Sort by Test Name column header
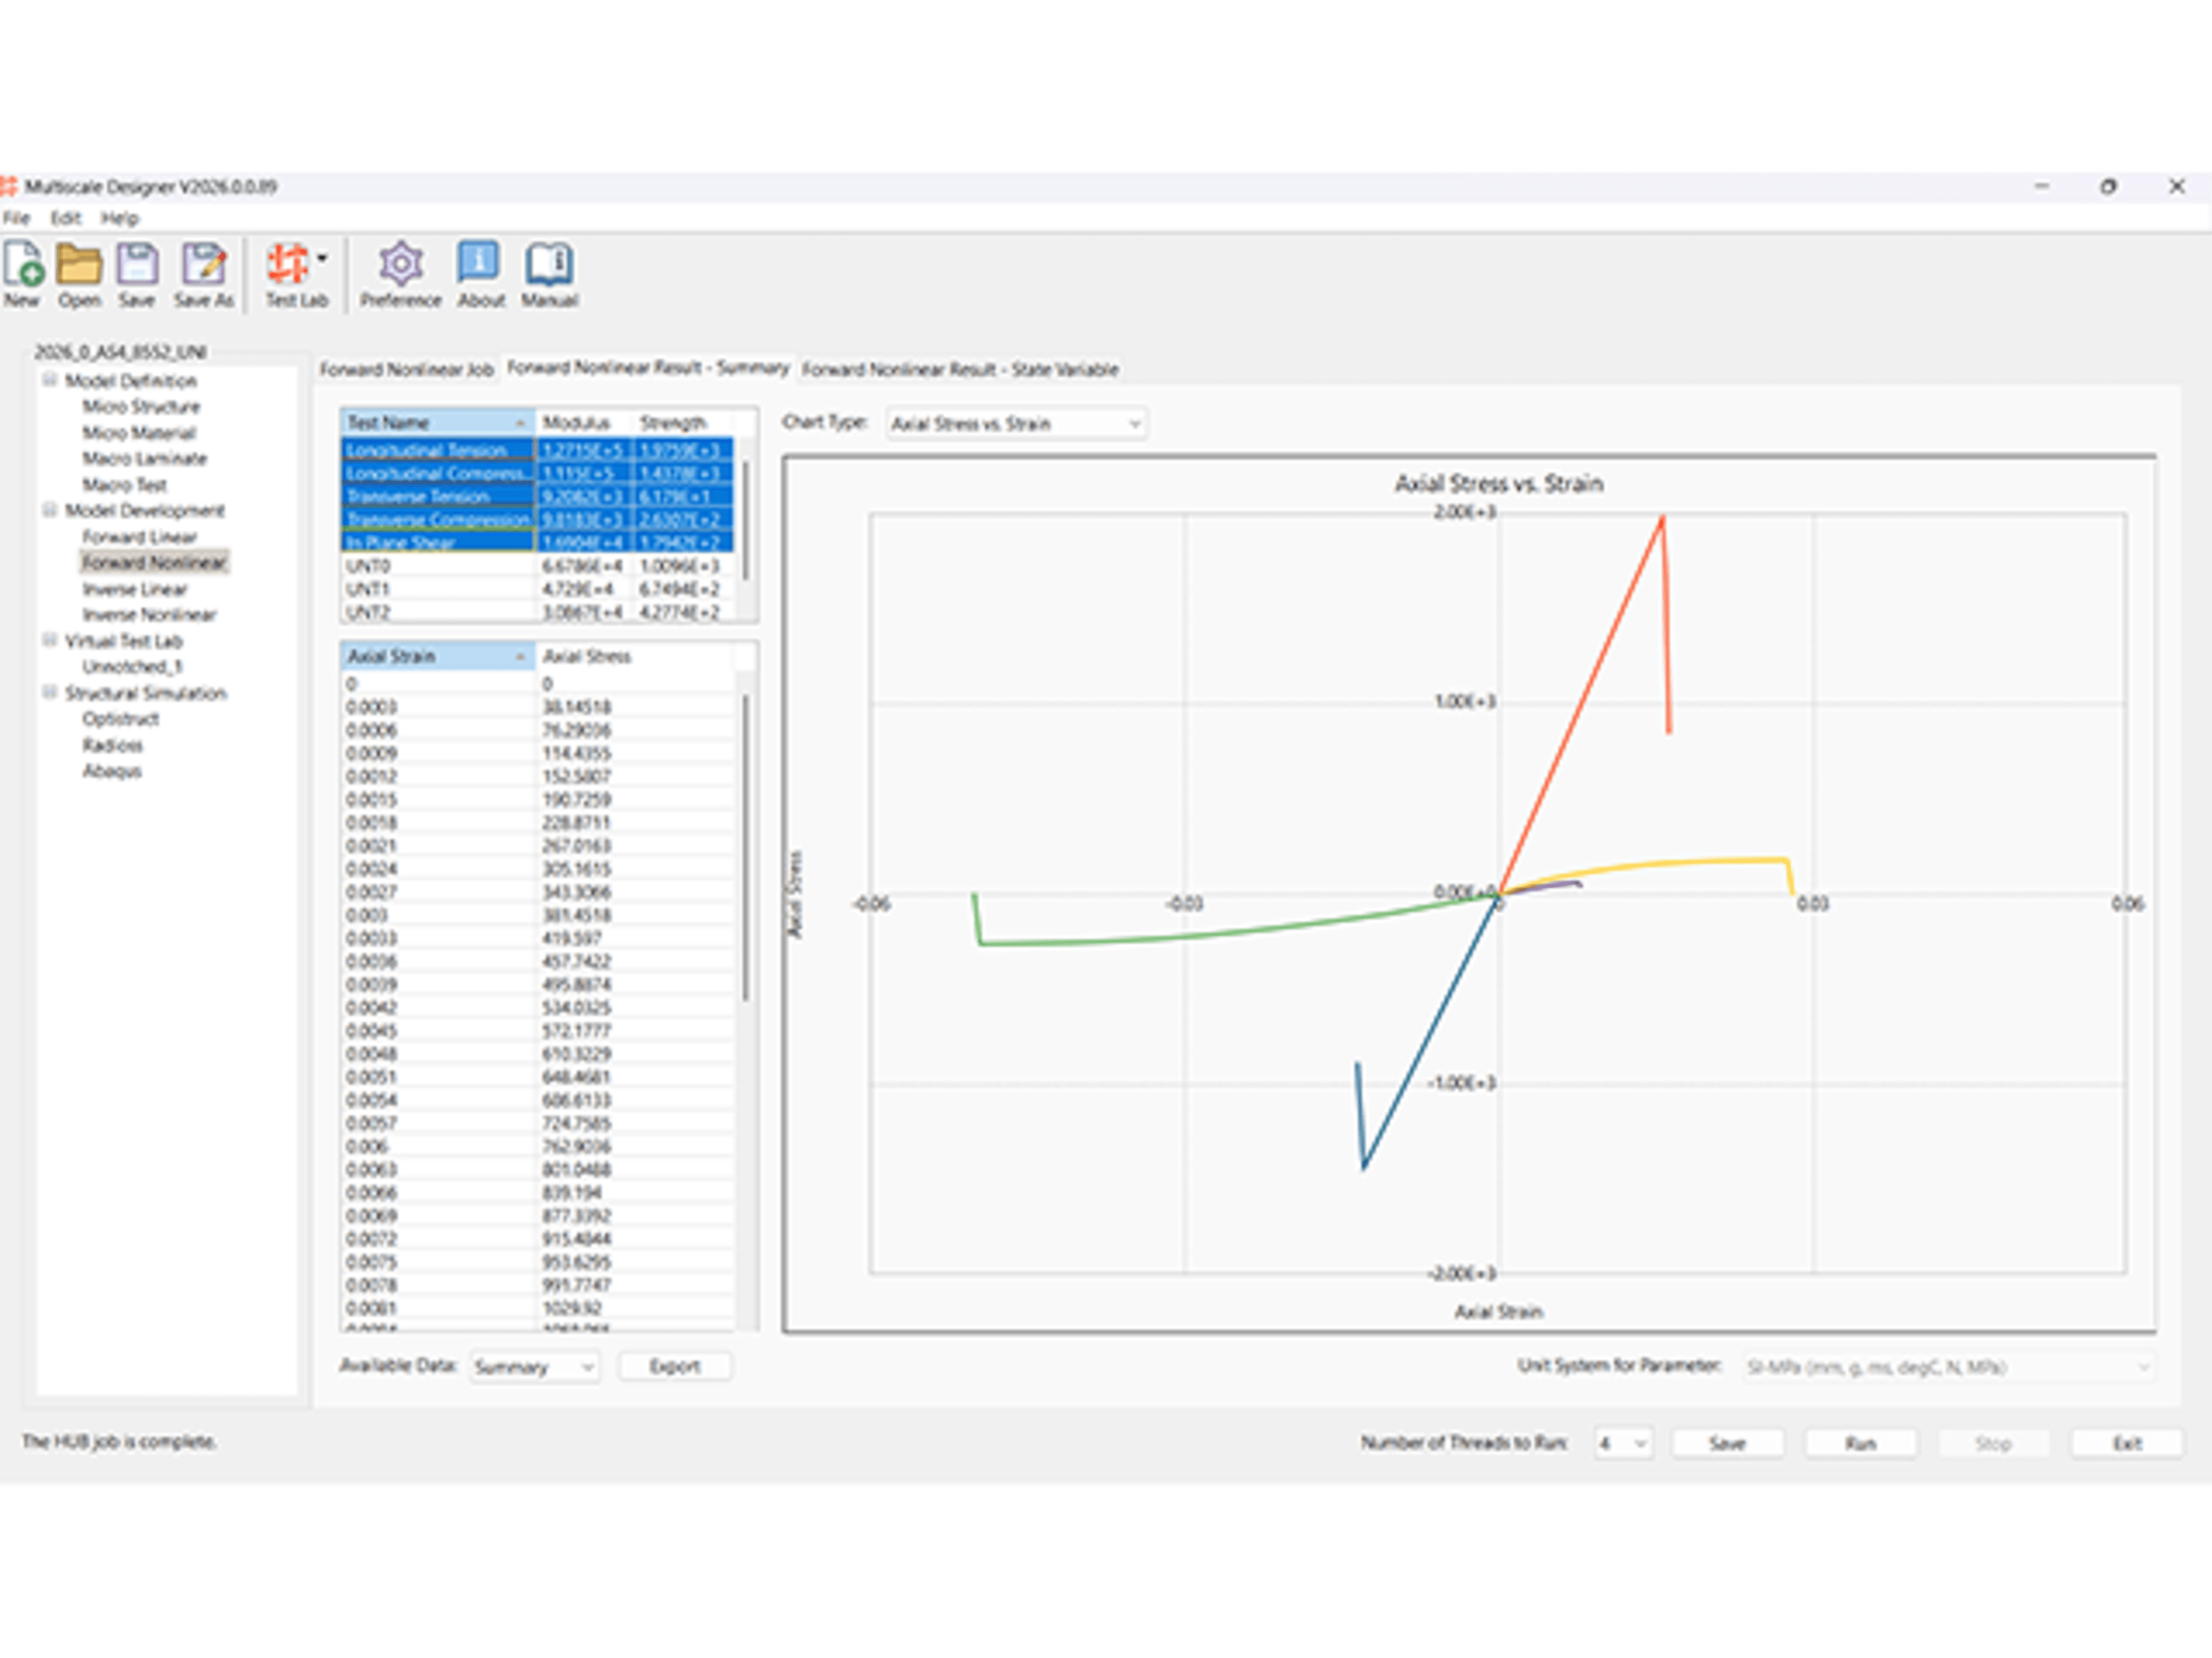The width and height of the screenshot is (2212, 1658). tap(438, 423)
